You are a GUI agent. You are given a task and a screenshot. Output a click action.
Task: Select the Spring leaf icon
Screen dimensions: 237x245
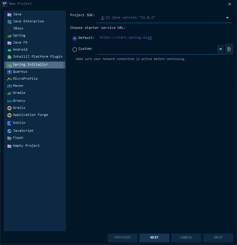tap(9, 36)
